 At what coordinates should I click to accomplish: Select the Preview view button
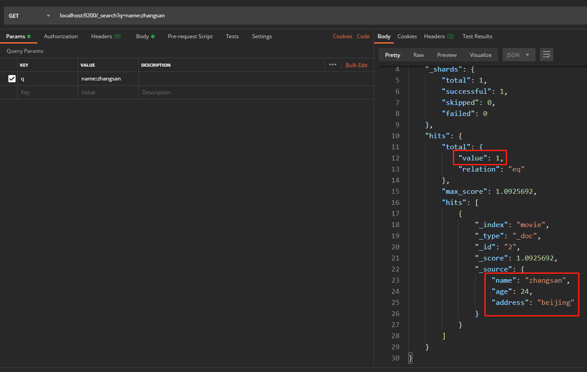click(x=447, y=55)
